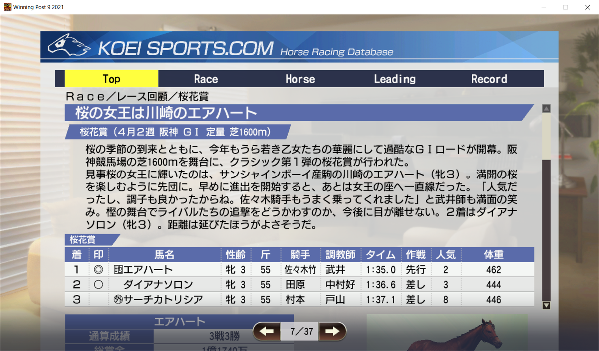The width and height of the screenshot is (599, 351).
Task: Close the Winning Post 9 window
Action: tap(588, 7)
